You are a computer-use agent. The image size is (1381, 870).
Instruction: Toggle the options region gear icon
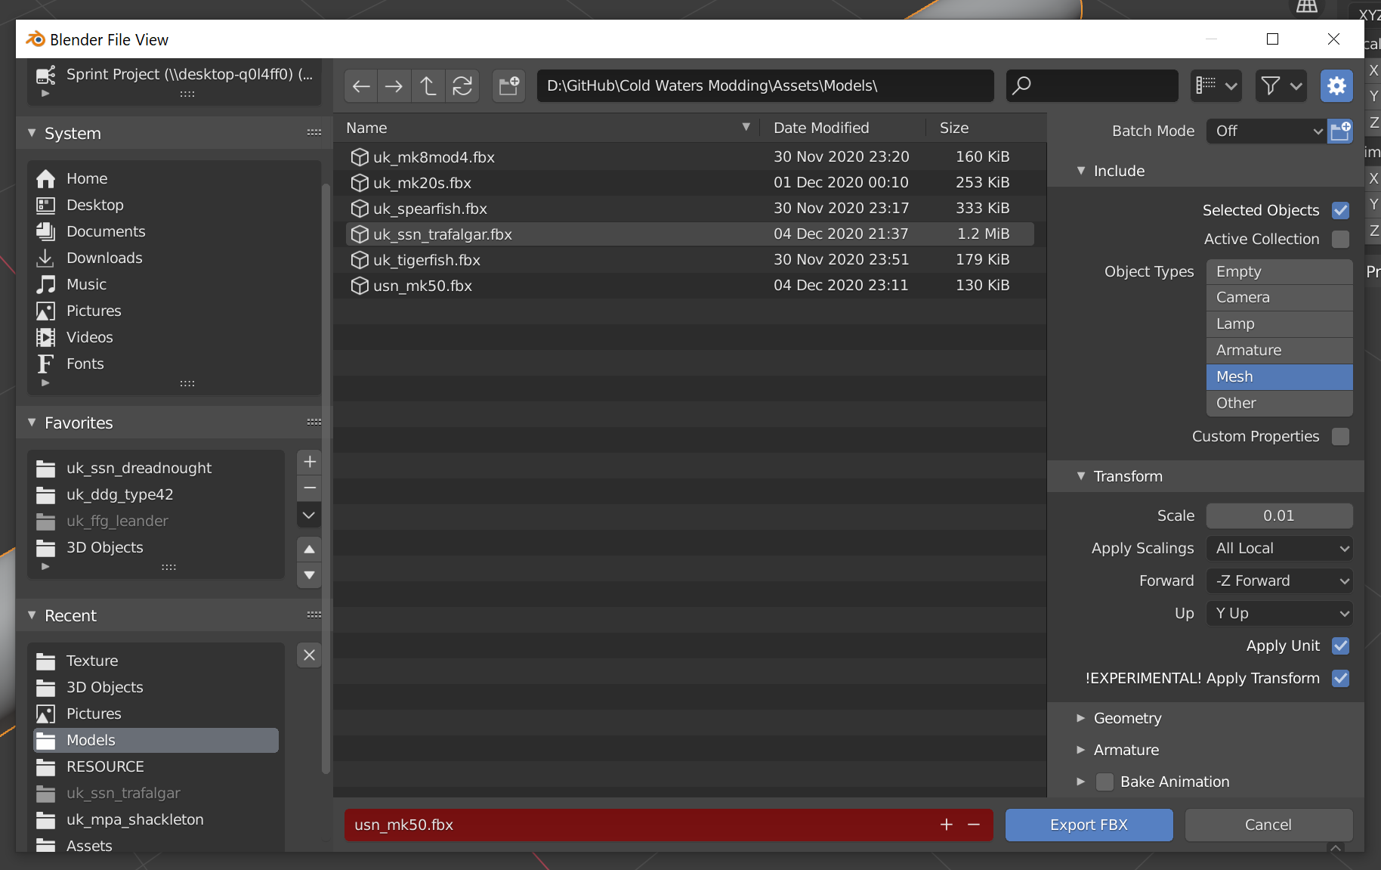tap(1336, 86)
